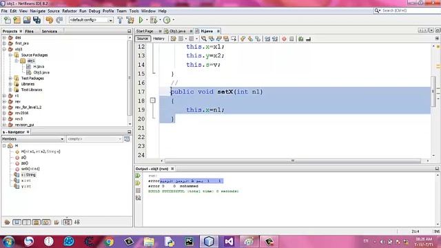Select the H constructor in Navigator
The image size is (441, 248).
pos(41,152)
